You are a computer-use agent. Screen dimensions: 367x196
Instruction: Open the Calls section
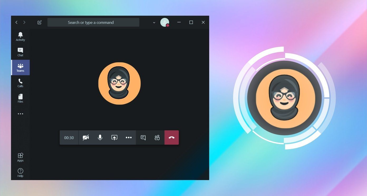[20, 83]
